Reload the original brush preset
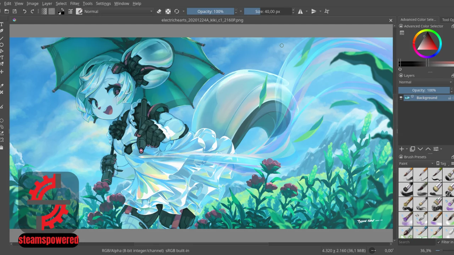Viewport: 454px width, 255px height. [x=177, y=11]
